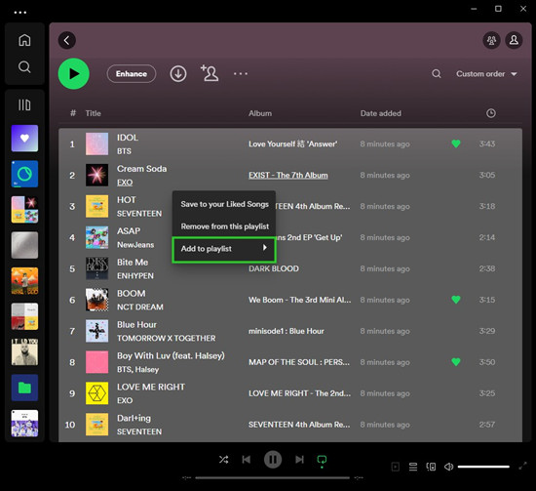Unlike Boy With Luv green heart

click(456, 362)
